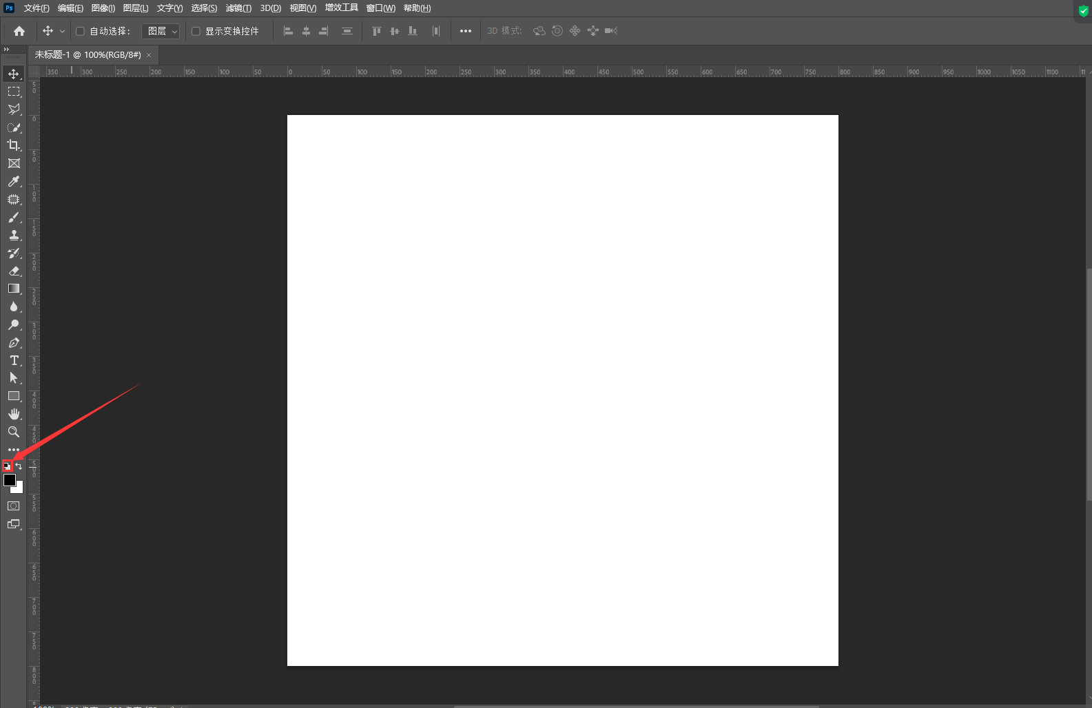Open the 选择(S) menu
The image size is (1092, 708).
point(204,8)
